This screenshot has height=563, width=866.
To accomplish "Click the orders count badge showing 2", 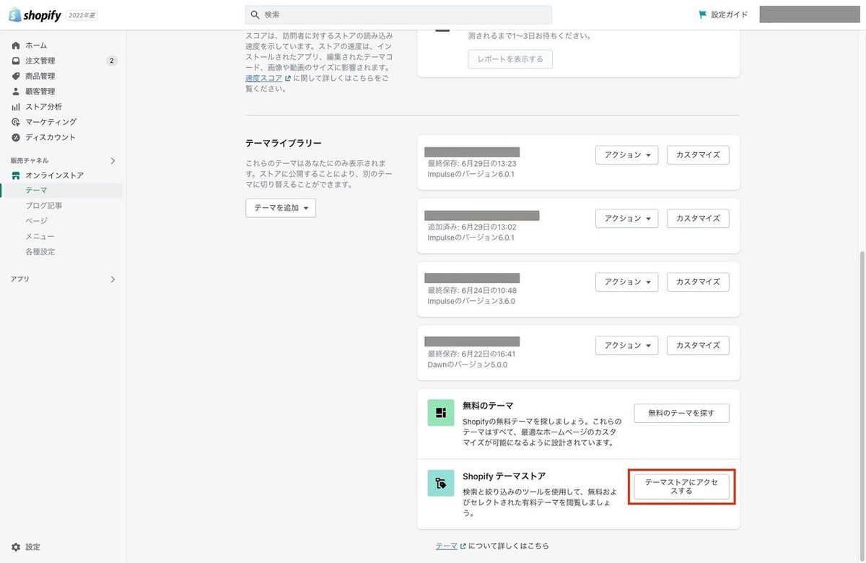I will pyautogui.click(x=111, y=61).
